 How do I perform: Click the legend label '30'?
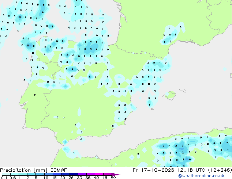tap(79, 178)
